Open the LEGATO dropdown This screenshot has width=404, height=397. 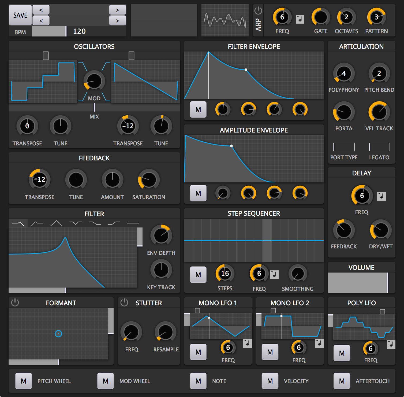pos(379,147)
